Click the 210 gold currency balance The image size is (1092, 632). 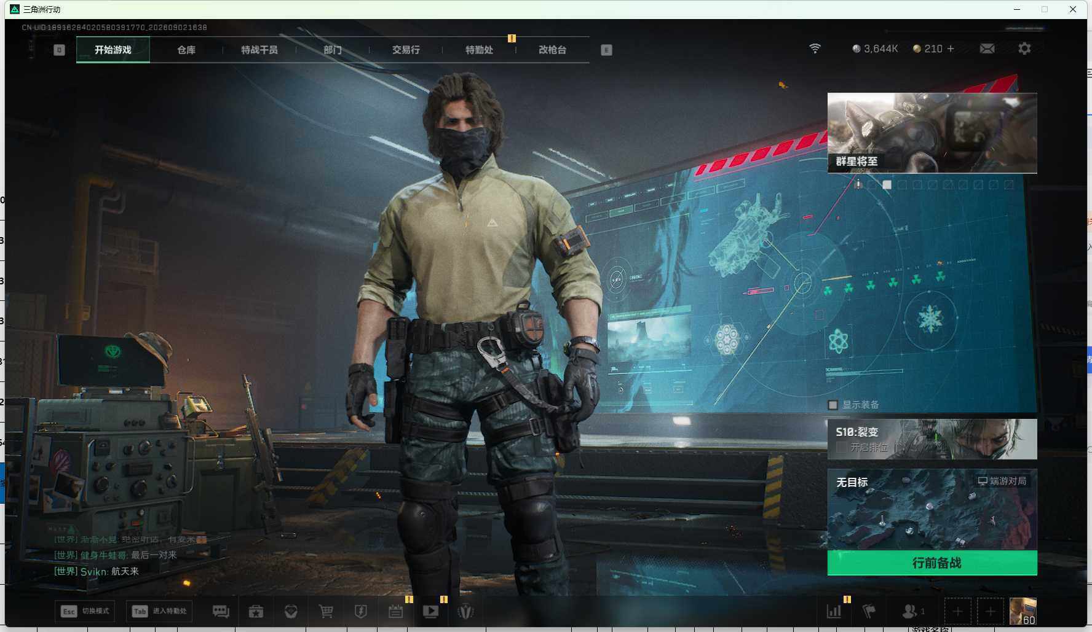(x=928, y=49)
